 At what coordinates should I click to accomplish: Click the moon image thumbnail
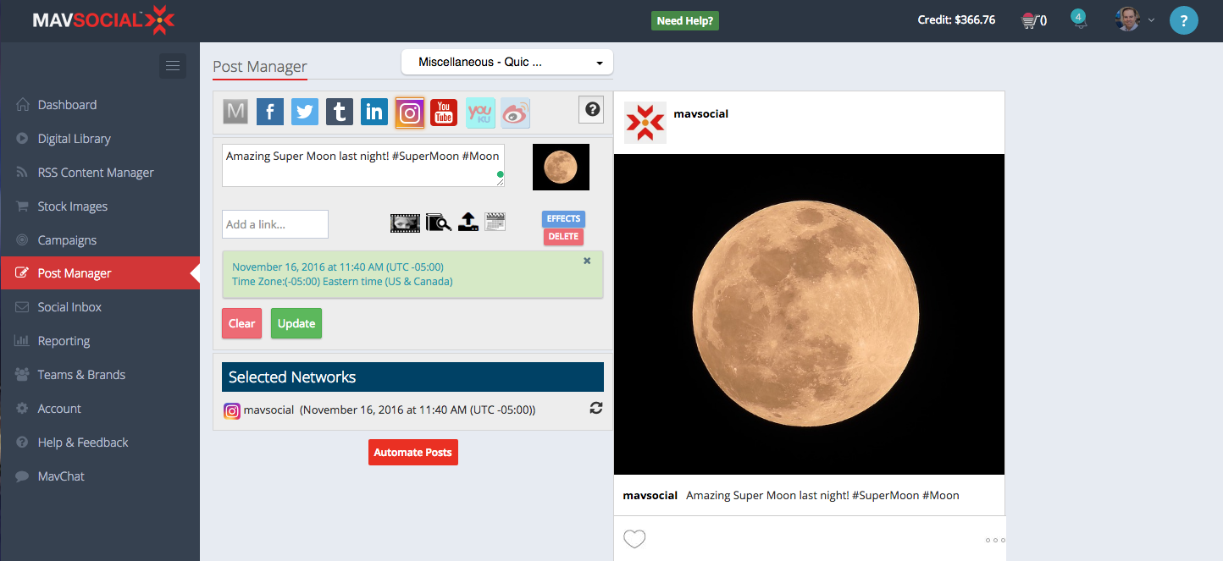[561, 167]
